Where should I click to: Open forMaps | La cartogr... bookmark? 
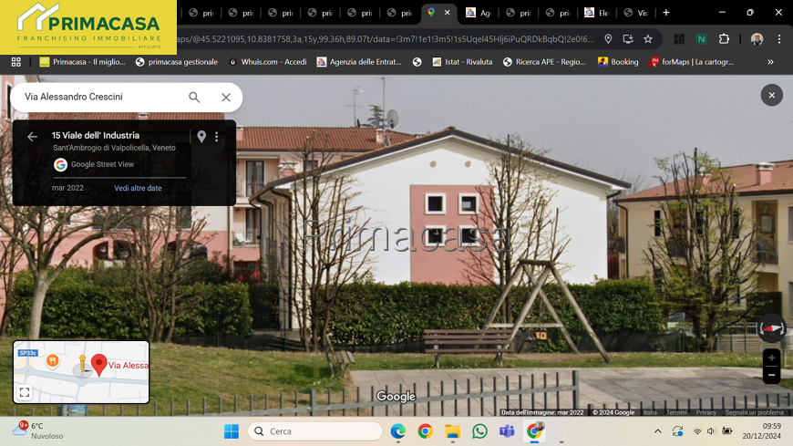[x=692, y=62]
